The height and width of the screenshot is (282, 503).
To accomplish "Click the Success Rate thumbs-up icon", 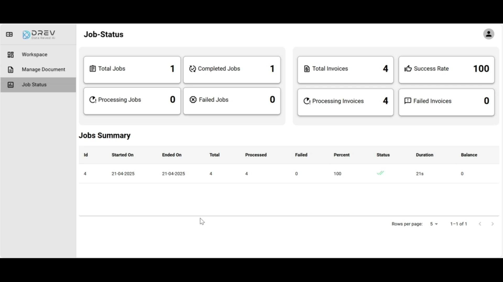I will coord(408,69).
